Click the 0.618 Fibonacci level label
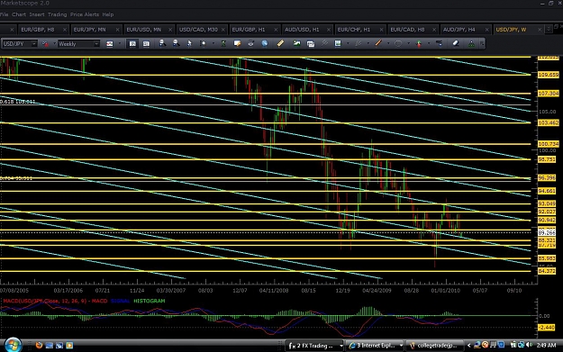This screenshot has height=352, width=563. tap(18, 102)
